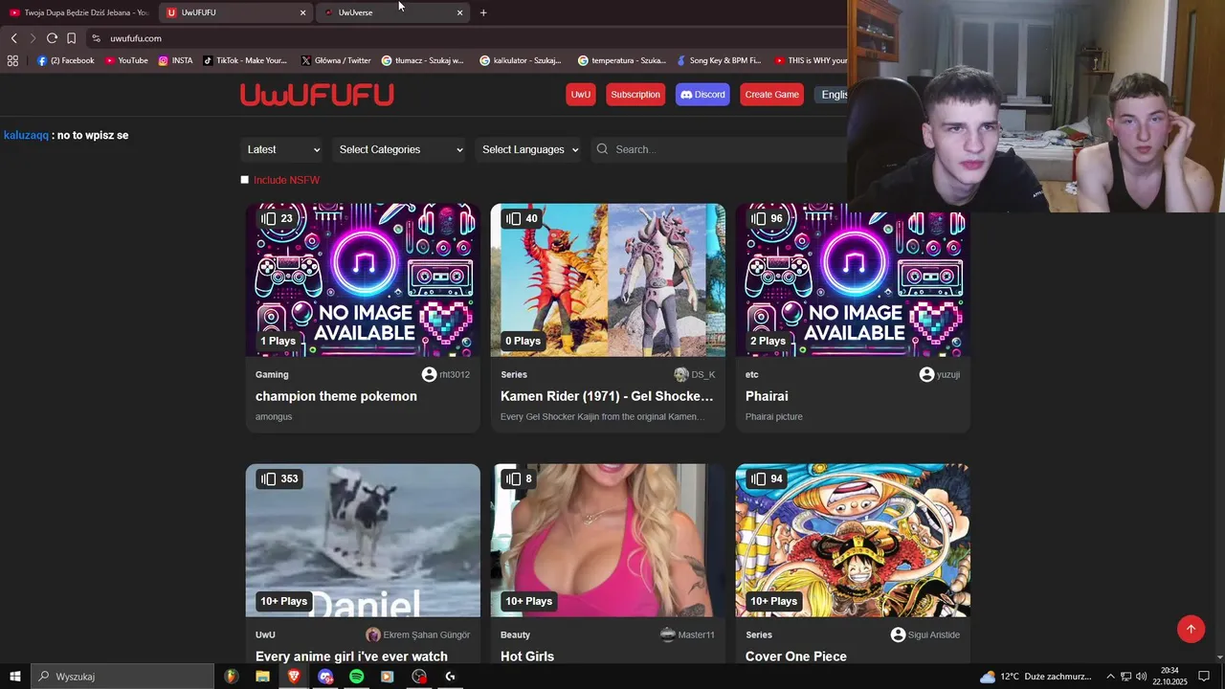Open a new browser tab with plus

click(x=483, y=12)
